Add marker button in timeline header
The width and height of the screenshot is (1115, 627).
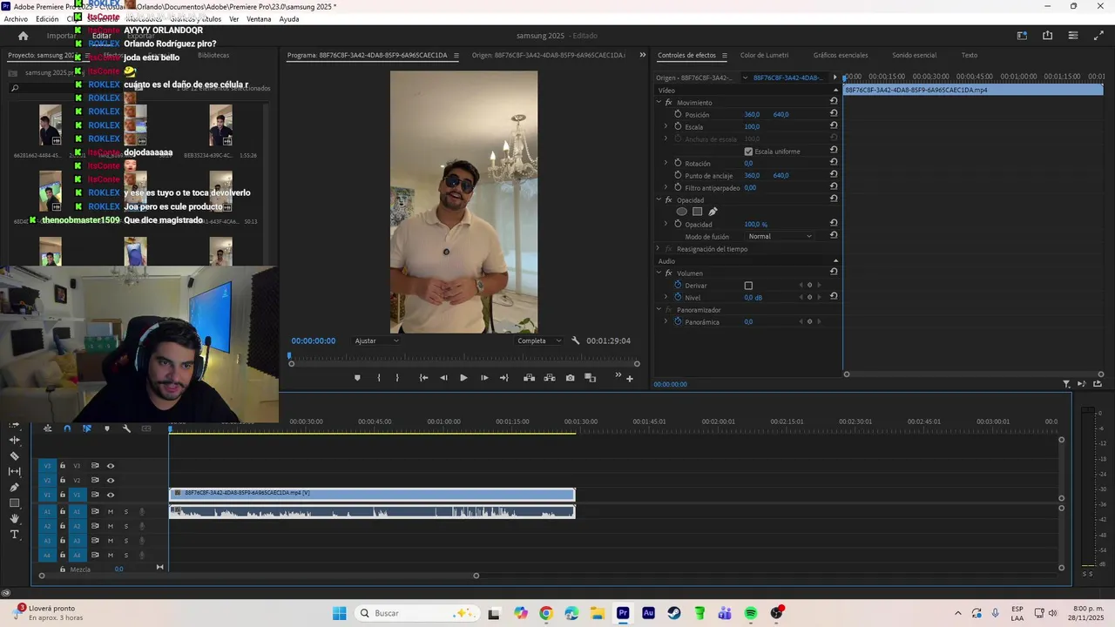click(107, 428)
